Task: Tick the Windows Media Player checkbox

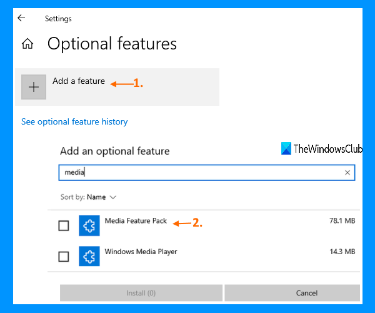Action: [63, 256]
